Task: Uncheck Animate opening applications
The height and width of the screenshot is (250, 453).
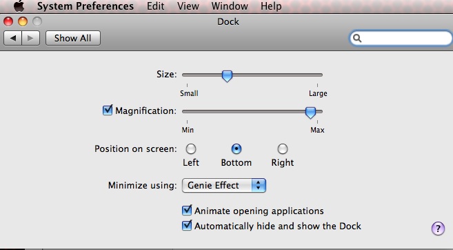Action: 187,211
